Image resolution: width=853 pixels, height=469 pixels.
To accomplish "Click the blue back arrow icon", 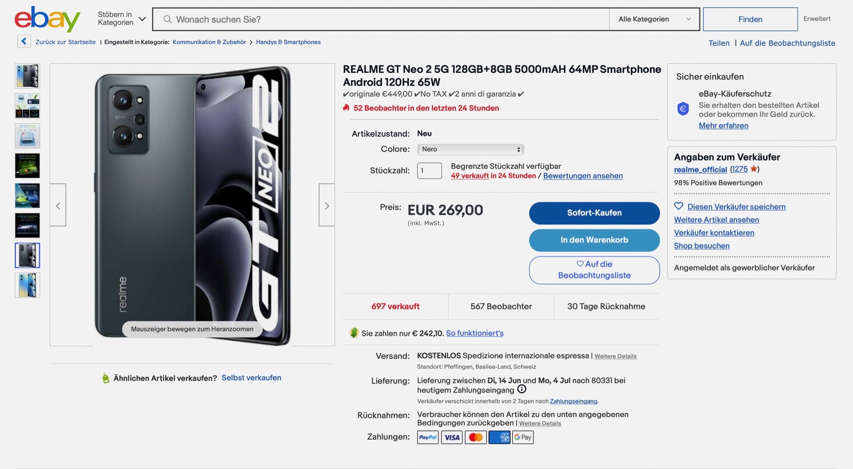I will 24,41.
